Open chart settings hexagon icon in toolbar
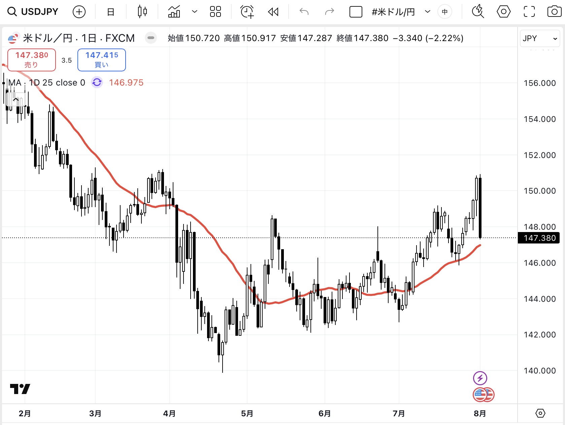This screenshot has height=425, width=565. tap(504, 12)
